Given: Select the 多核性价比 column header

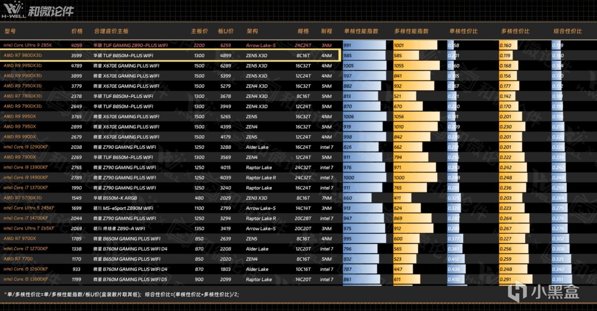Looking at the screenshot, I should coord(515,31).
